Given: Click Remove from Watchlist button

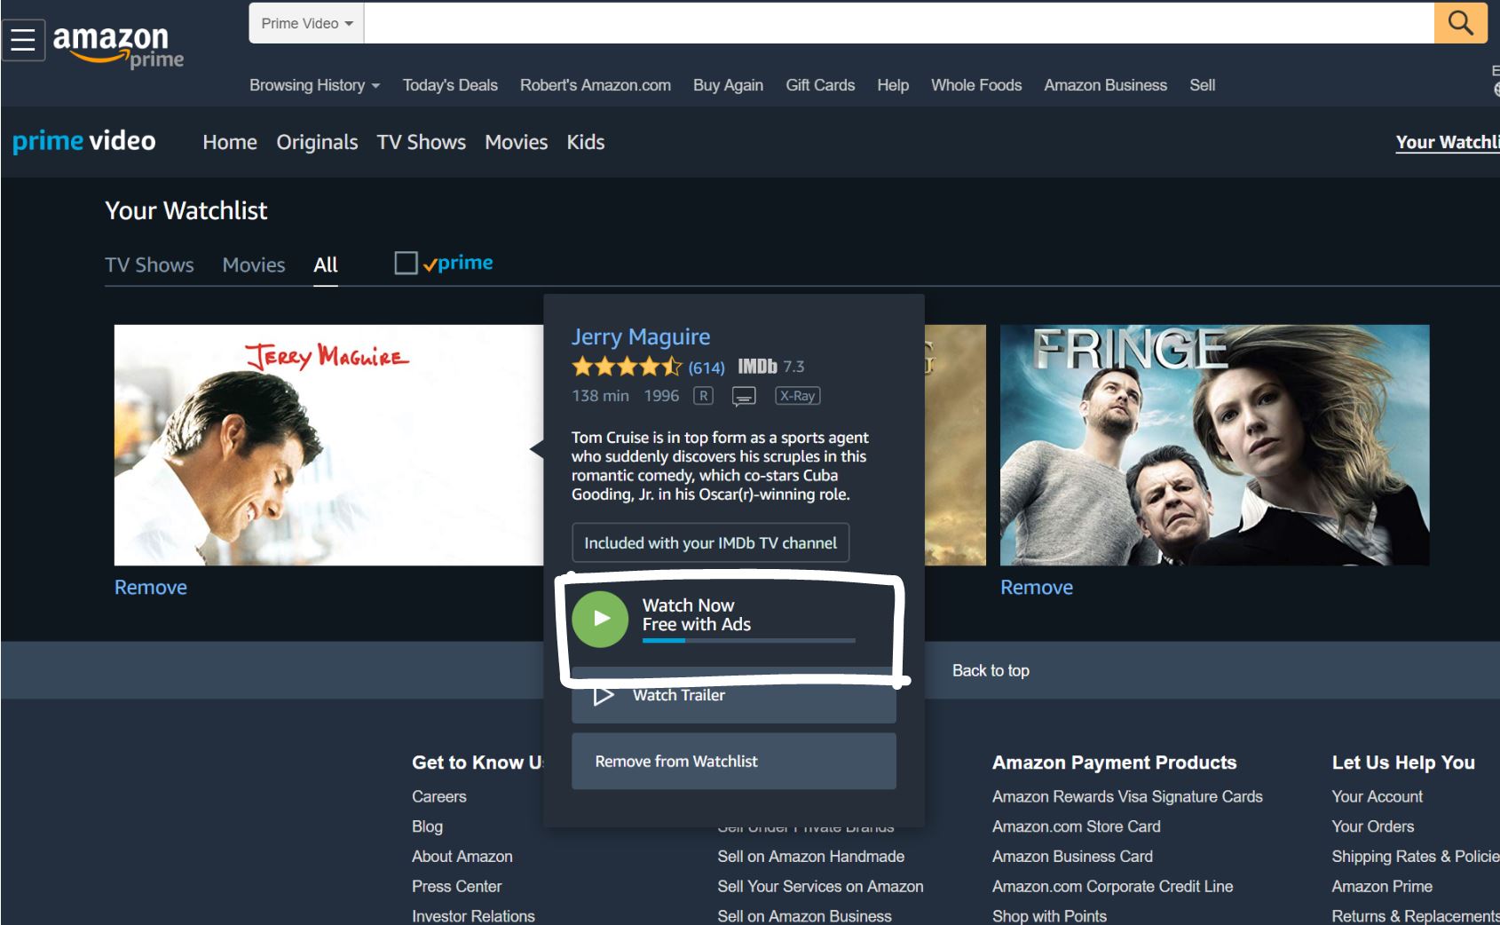Looking at the screenshot, I should click(x=733, y=761).
